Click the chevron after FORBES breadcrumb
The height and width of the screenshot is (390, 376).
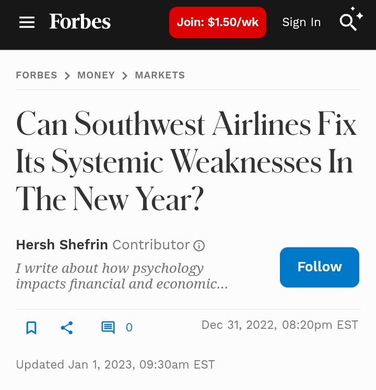coord(67,76)
